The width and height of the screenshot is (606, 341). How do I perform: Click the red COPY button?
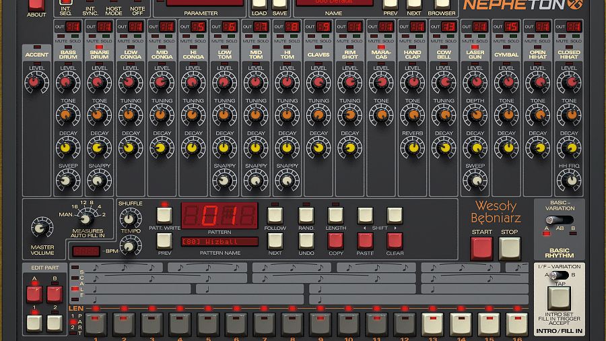(x=335, y=241)
